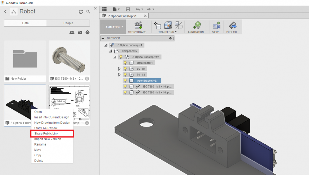The width and height of the screenshot is (309, 175).
Task: Click the refresh icon in data panel
Action: (x=81, y=12)
